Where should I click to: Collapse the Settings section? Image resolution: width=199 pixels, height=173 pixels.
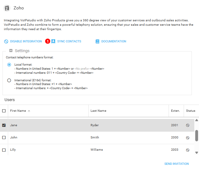tap(11, 51)
